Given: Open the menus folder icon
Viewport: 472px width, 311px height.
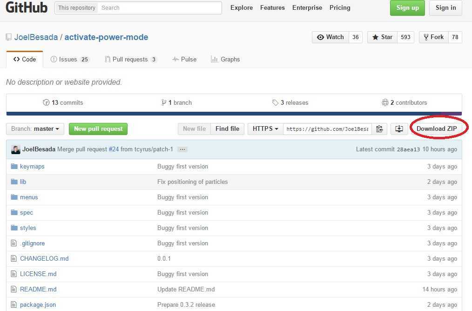Looking at the screenshot, I should 14,197.
